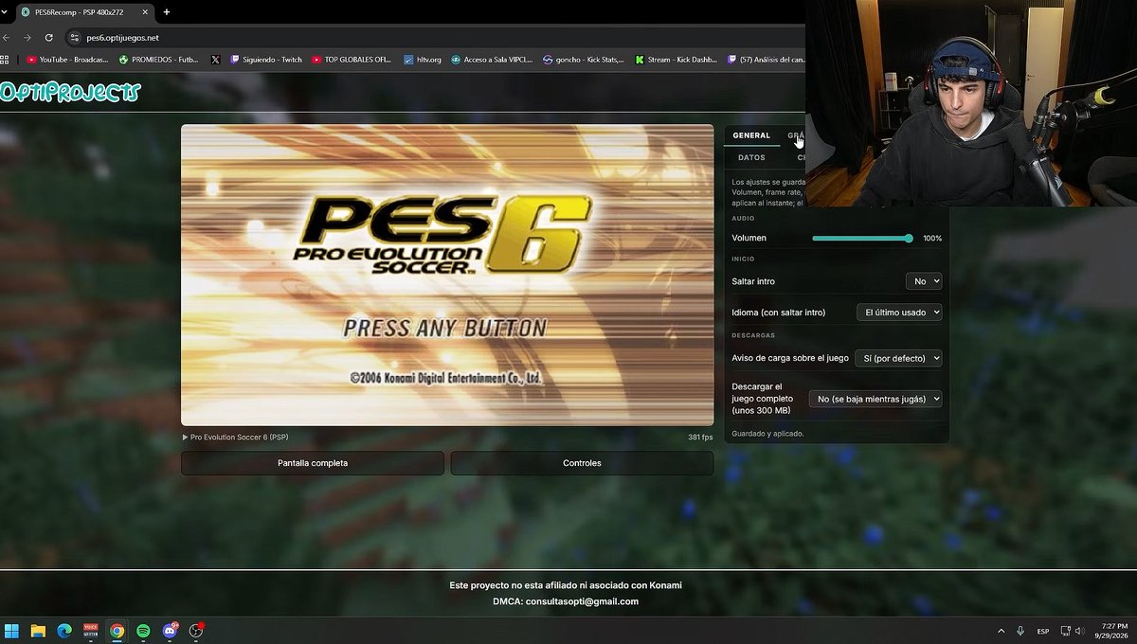Open the apps grid in bookmarks bar
The width and height of the screenshot is (1137, 644).
5,60
